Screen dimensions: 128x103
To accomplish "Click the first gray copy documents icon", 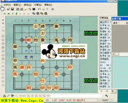I will [x=34, y=14].
